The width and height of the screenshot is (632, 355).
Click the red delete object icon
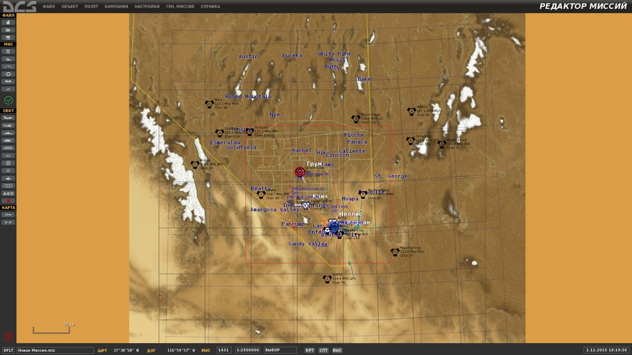8,201
